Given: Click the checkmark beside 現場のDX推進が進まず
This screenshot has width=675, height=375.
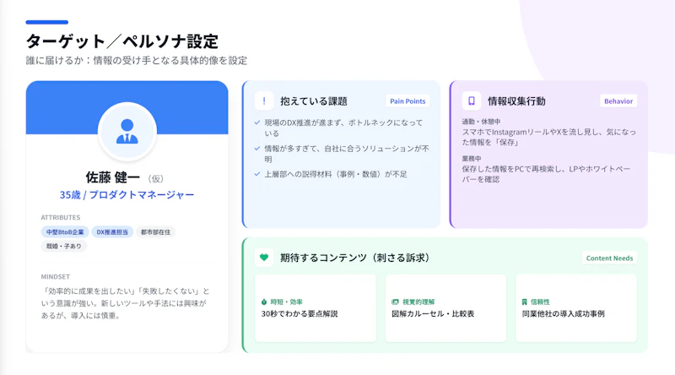Looking at the screenshot, I should 257,122.
